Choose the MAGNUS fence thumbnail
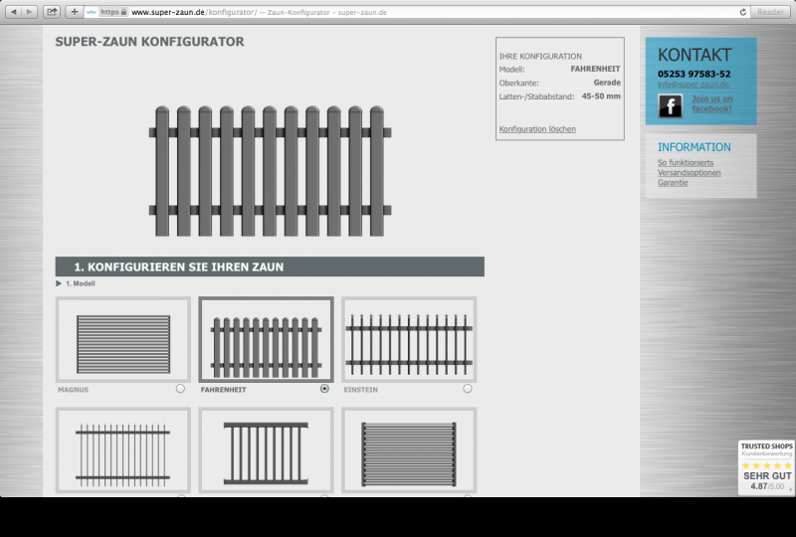Viewport: 796px width, 537px height. (x=123, y=339)
